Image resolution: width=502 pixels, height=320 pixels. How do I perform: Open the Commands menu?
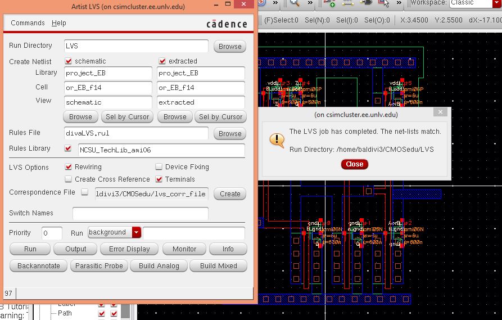point(28,23)
